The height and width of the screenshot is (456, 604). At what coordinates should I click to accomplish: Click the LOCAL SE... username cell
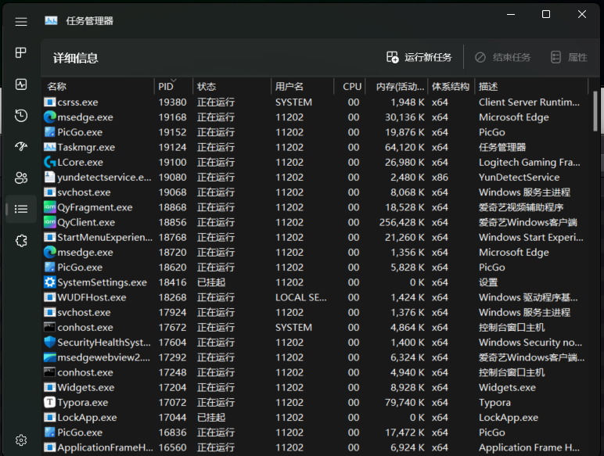click(x=301, y=297)
